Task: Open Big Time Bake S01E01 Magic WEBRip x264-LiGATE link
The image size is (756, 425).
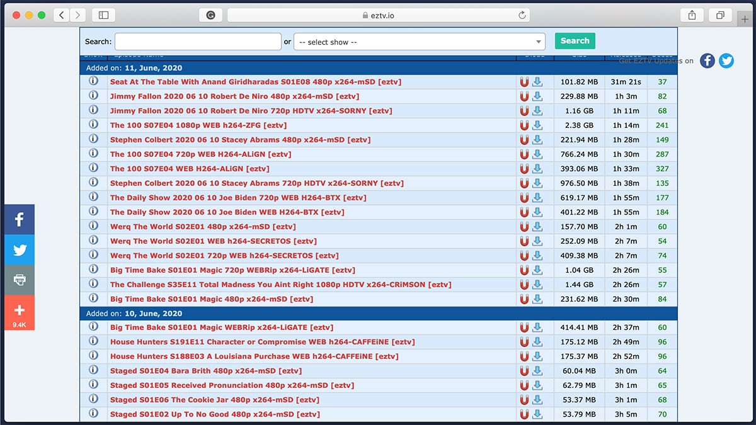Action: 222,327
